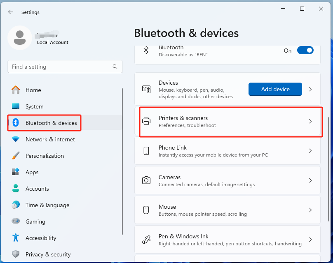Image resolution: width=333 pixels, height=263 pixels.
Task: Click the Home house icon
Action: [x=16, y=90]
